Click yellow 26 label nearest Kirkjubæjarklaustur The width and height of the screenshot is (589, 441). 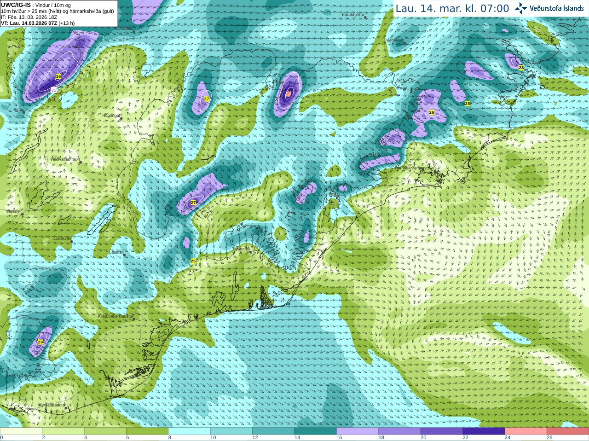[x=40, y=342]
